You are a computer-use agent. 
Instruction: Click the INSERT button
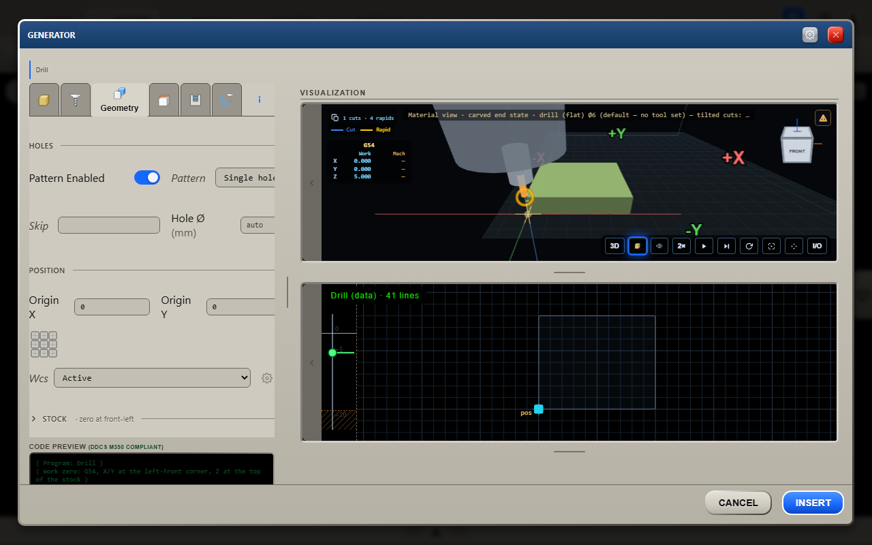(813, 503)
